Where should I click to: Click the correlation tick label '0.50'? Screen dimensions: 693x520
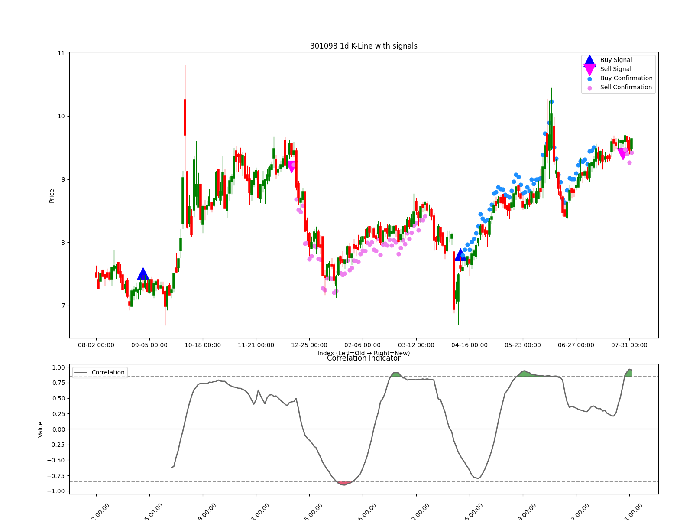(58, 399)
